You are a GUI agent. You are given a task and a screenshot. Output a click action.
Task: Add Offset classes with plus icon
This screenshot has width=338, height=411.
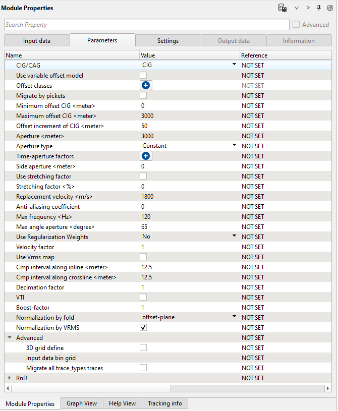(x=146, y=86)
